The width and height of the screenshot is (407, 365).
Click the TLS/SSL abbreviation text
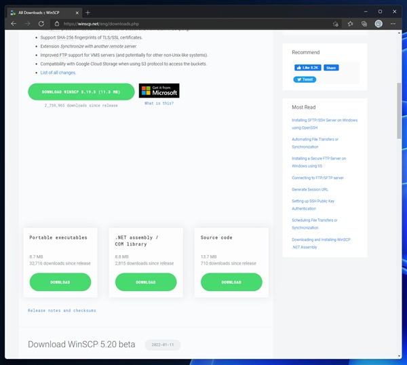tap(111, 37)
